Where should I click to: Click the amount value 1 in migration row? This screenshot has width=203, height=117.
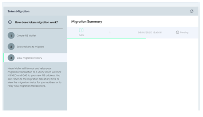tap(110, 33)
